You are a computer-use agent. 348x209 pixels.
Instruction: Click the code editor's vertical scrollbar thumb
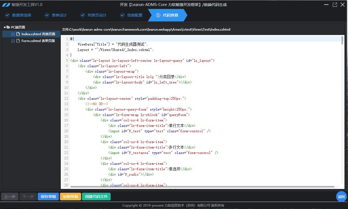(x=342, y=41)
